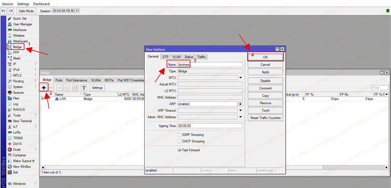Click the Torch button
391x188 pixels.
(265, 111)
